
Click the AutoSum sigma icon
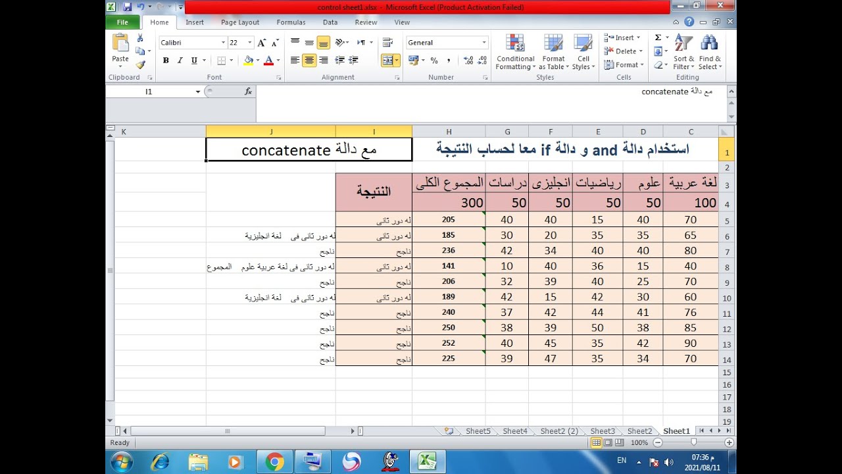[x=658, y=38]
